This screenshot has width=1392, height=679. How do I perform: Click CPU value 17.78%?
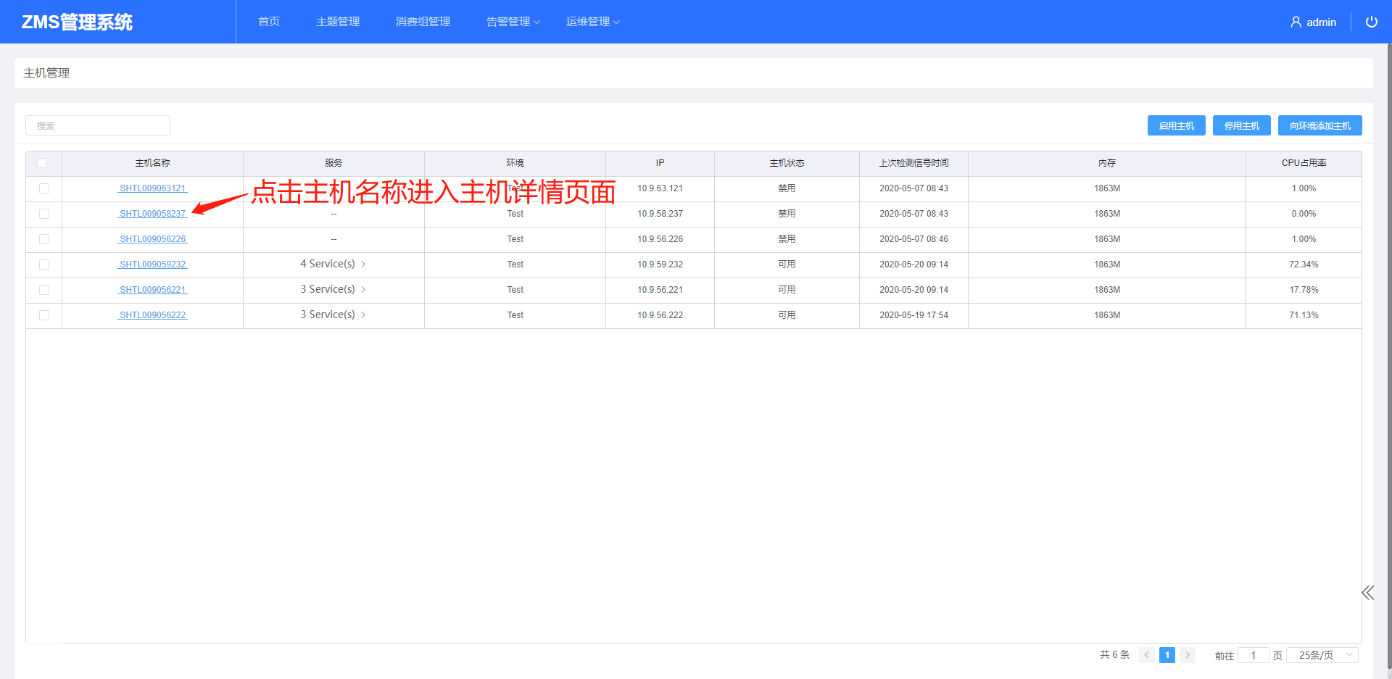click(x=1304, y=290)
